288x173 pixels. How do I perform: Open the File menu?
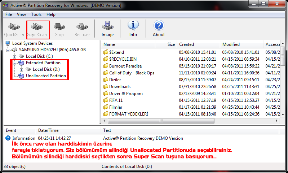[9, 14]
